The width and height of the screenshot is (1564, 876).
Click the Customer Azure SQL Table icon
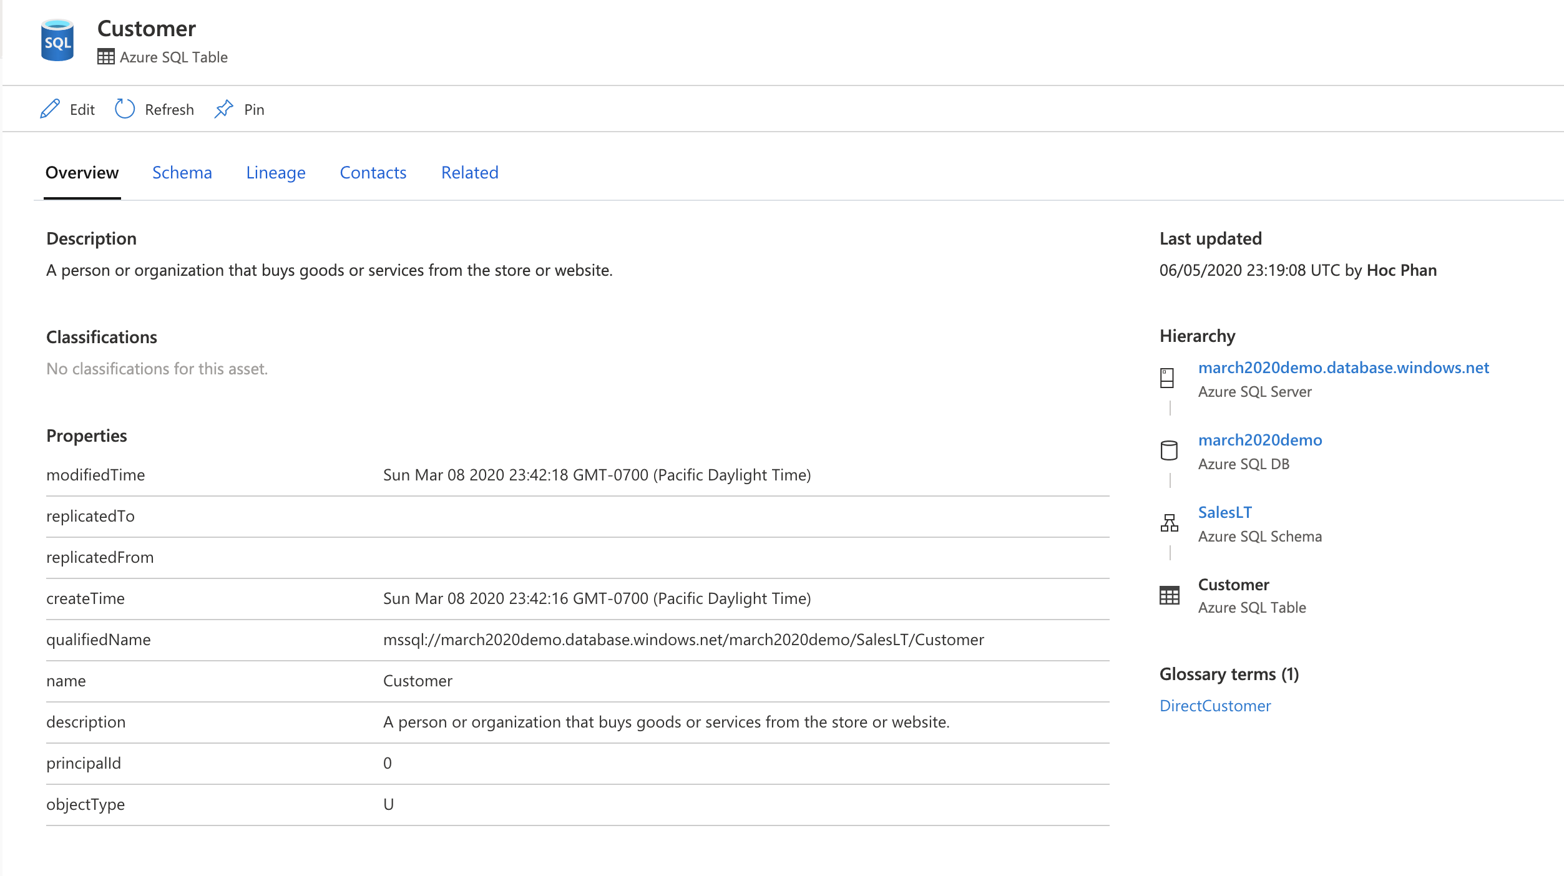point(1170,595)
